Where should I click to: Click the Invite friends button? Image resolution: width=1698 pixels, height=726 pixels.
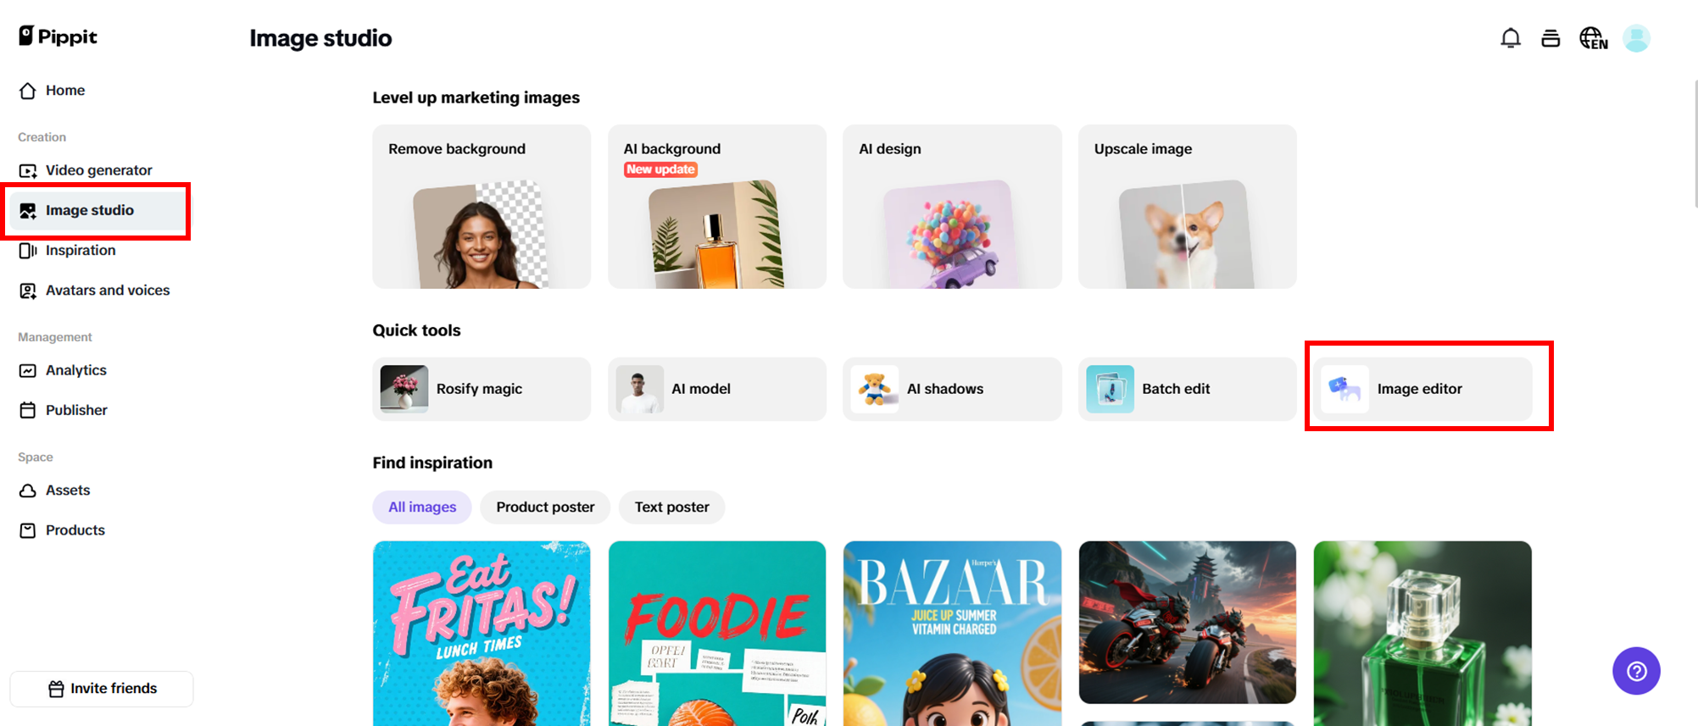pyautogui.click(x=102, y=689)
